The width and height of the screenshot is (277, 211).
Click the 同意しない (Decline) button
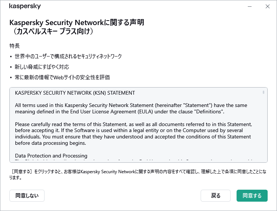click(27, 196)
